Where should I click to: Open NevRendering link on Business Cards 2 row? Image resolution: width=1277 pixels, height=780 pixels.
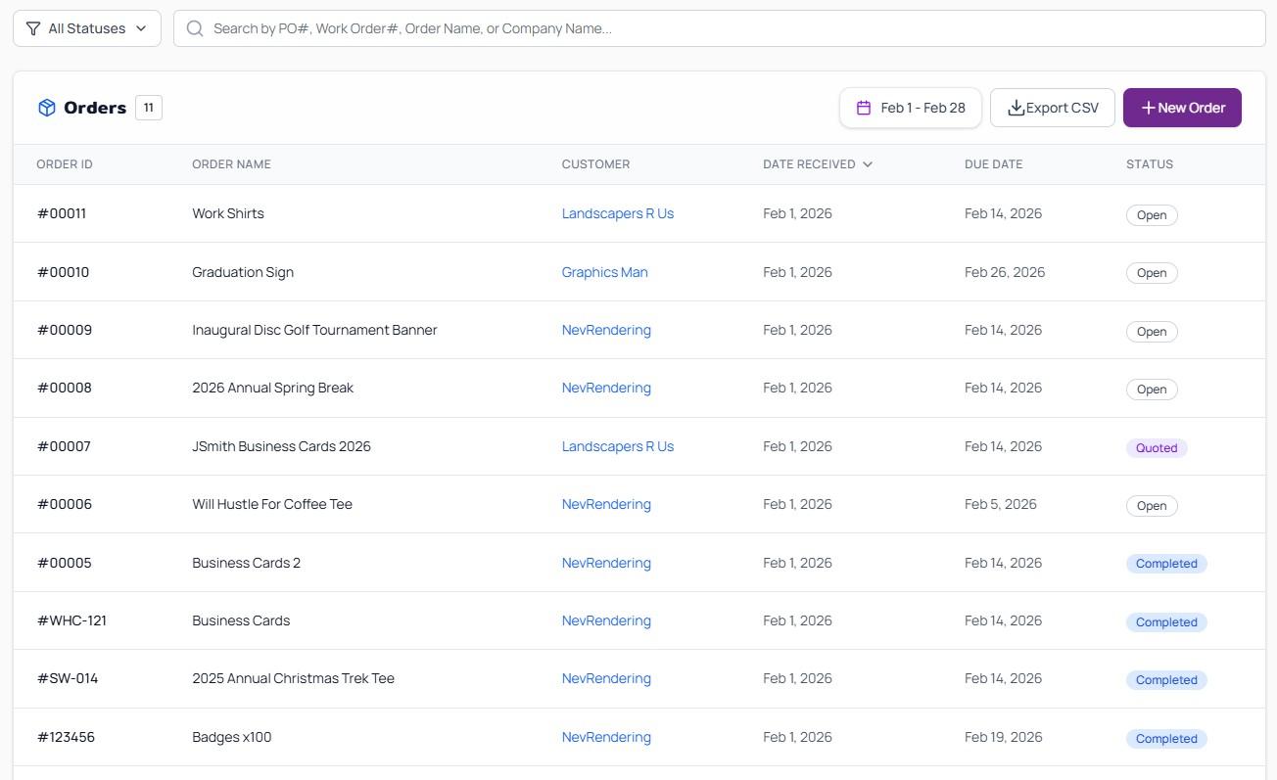click(x=606, y=563)
